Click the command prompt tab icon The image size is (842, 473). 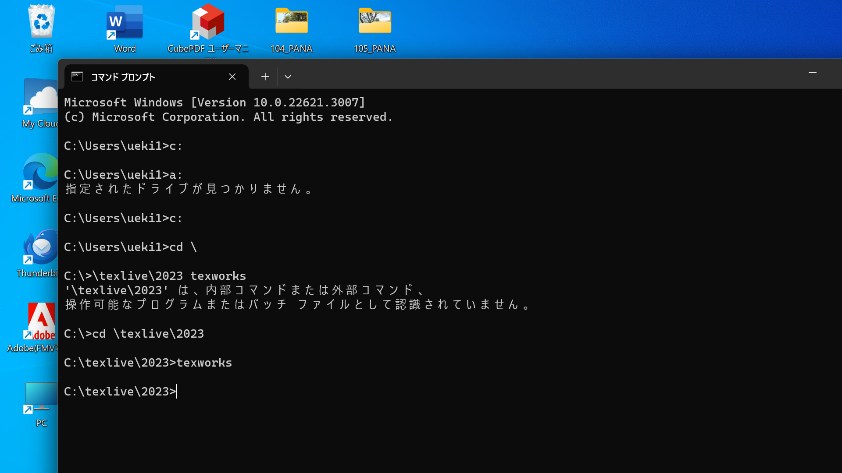coord(77,76)
